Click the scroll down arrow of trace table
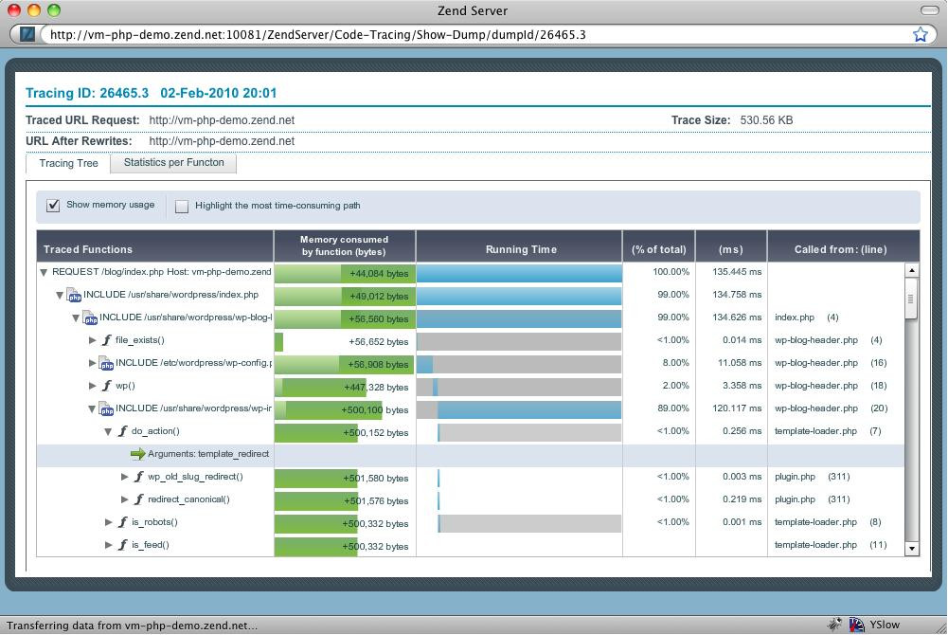This screenshot has width=948, height=635. pyautogui.click(x=912, y=549)
